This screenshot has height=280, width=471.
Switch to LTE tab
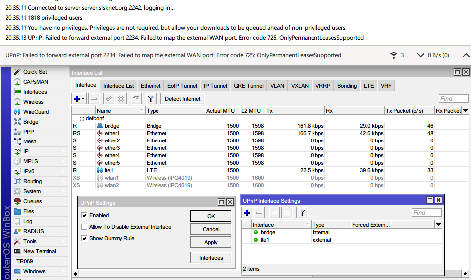point(369,86)
